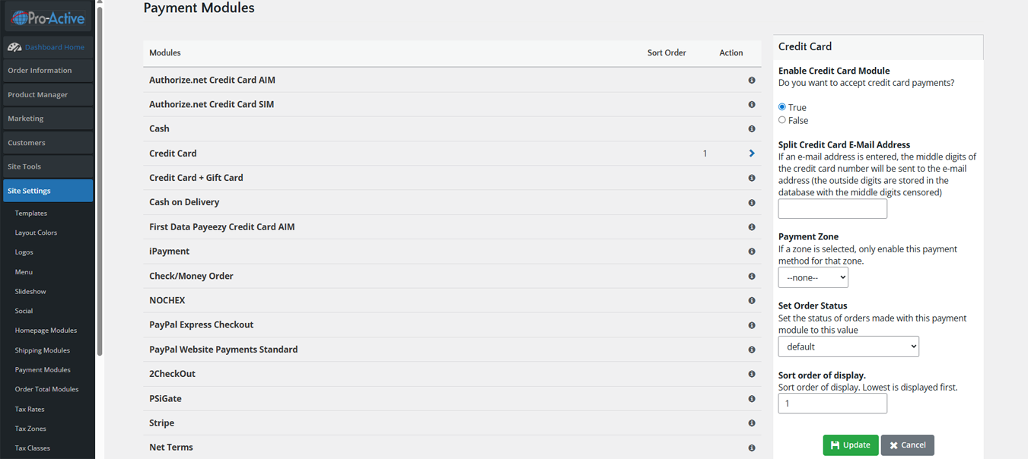Click gray Cancel button
Image resolution: width=1028 pixels, height=459 pixels.
[x=908, y=445]
